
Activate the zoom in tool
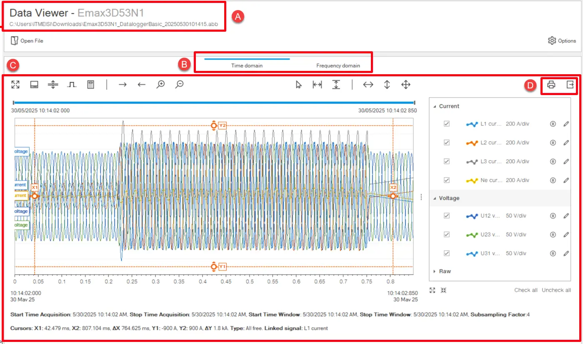(x=160, y=84)
